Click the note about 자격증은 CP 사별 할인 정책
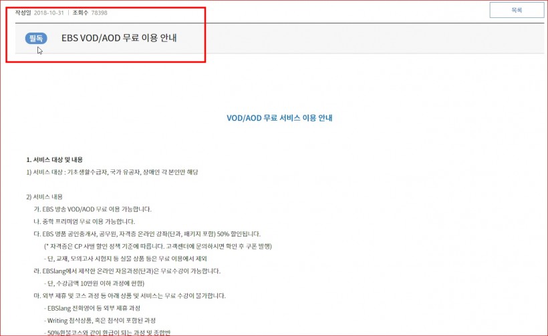Image resolution: width=548 pixels, height=336 pixels. [x=158, y=246]
